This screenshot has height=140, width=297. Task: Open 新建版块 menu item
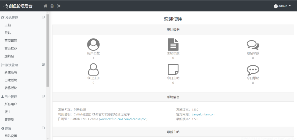tap(11, 72)
